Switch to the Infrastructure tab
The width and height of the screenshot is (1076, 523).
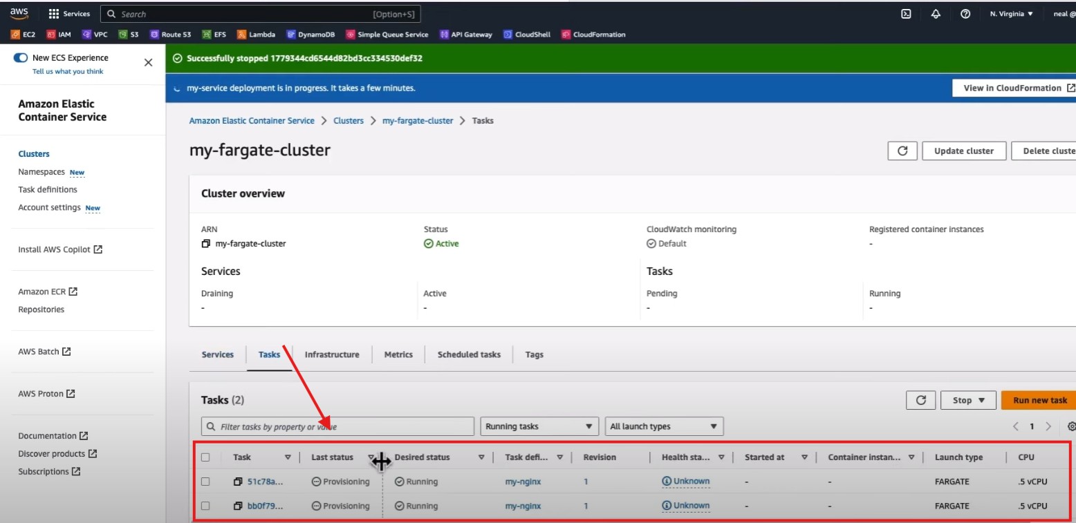tap(332, 354)
